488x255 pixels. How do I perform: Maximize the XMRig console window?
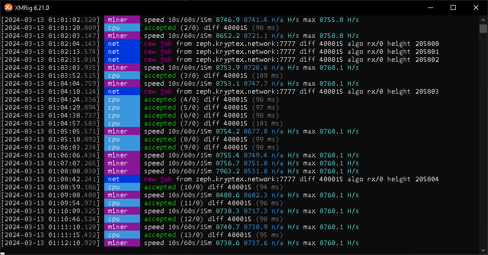(x=453, y=7)
